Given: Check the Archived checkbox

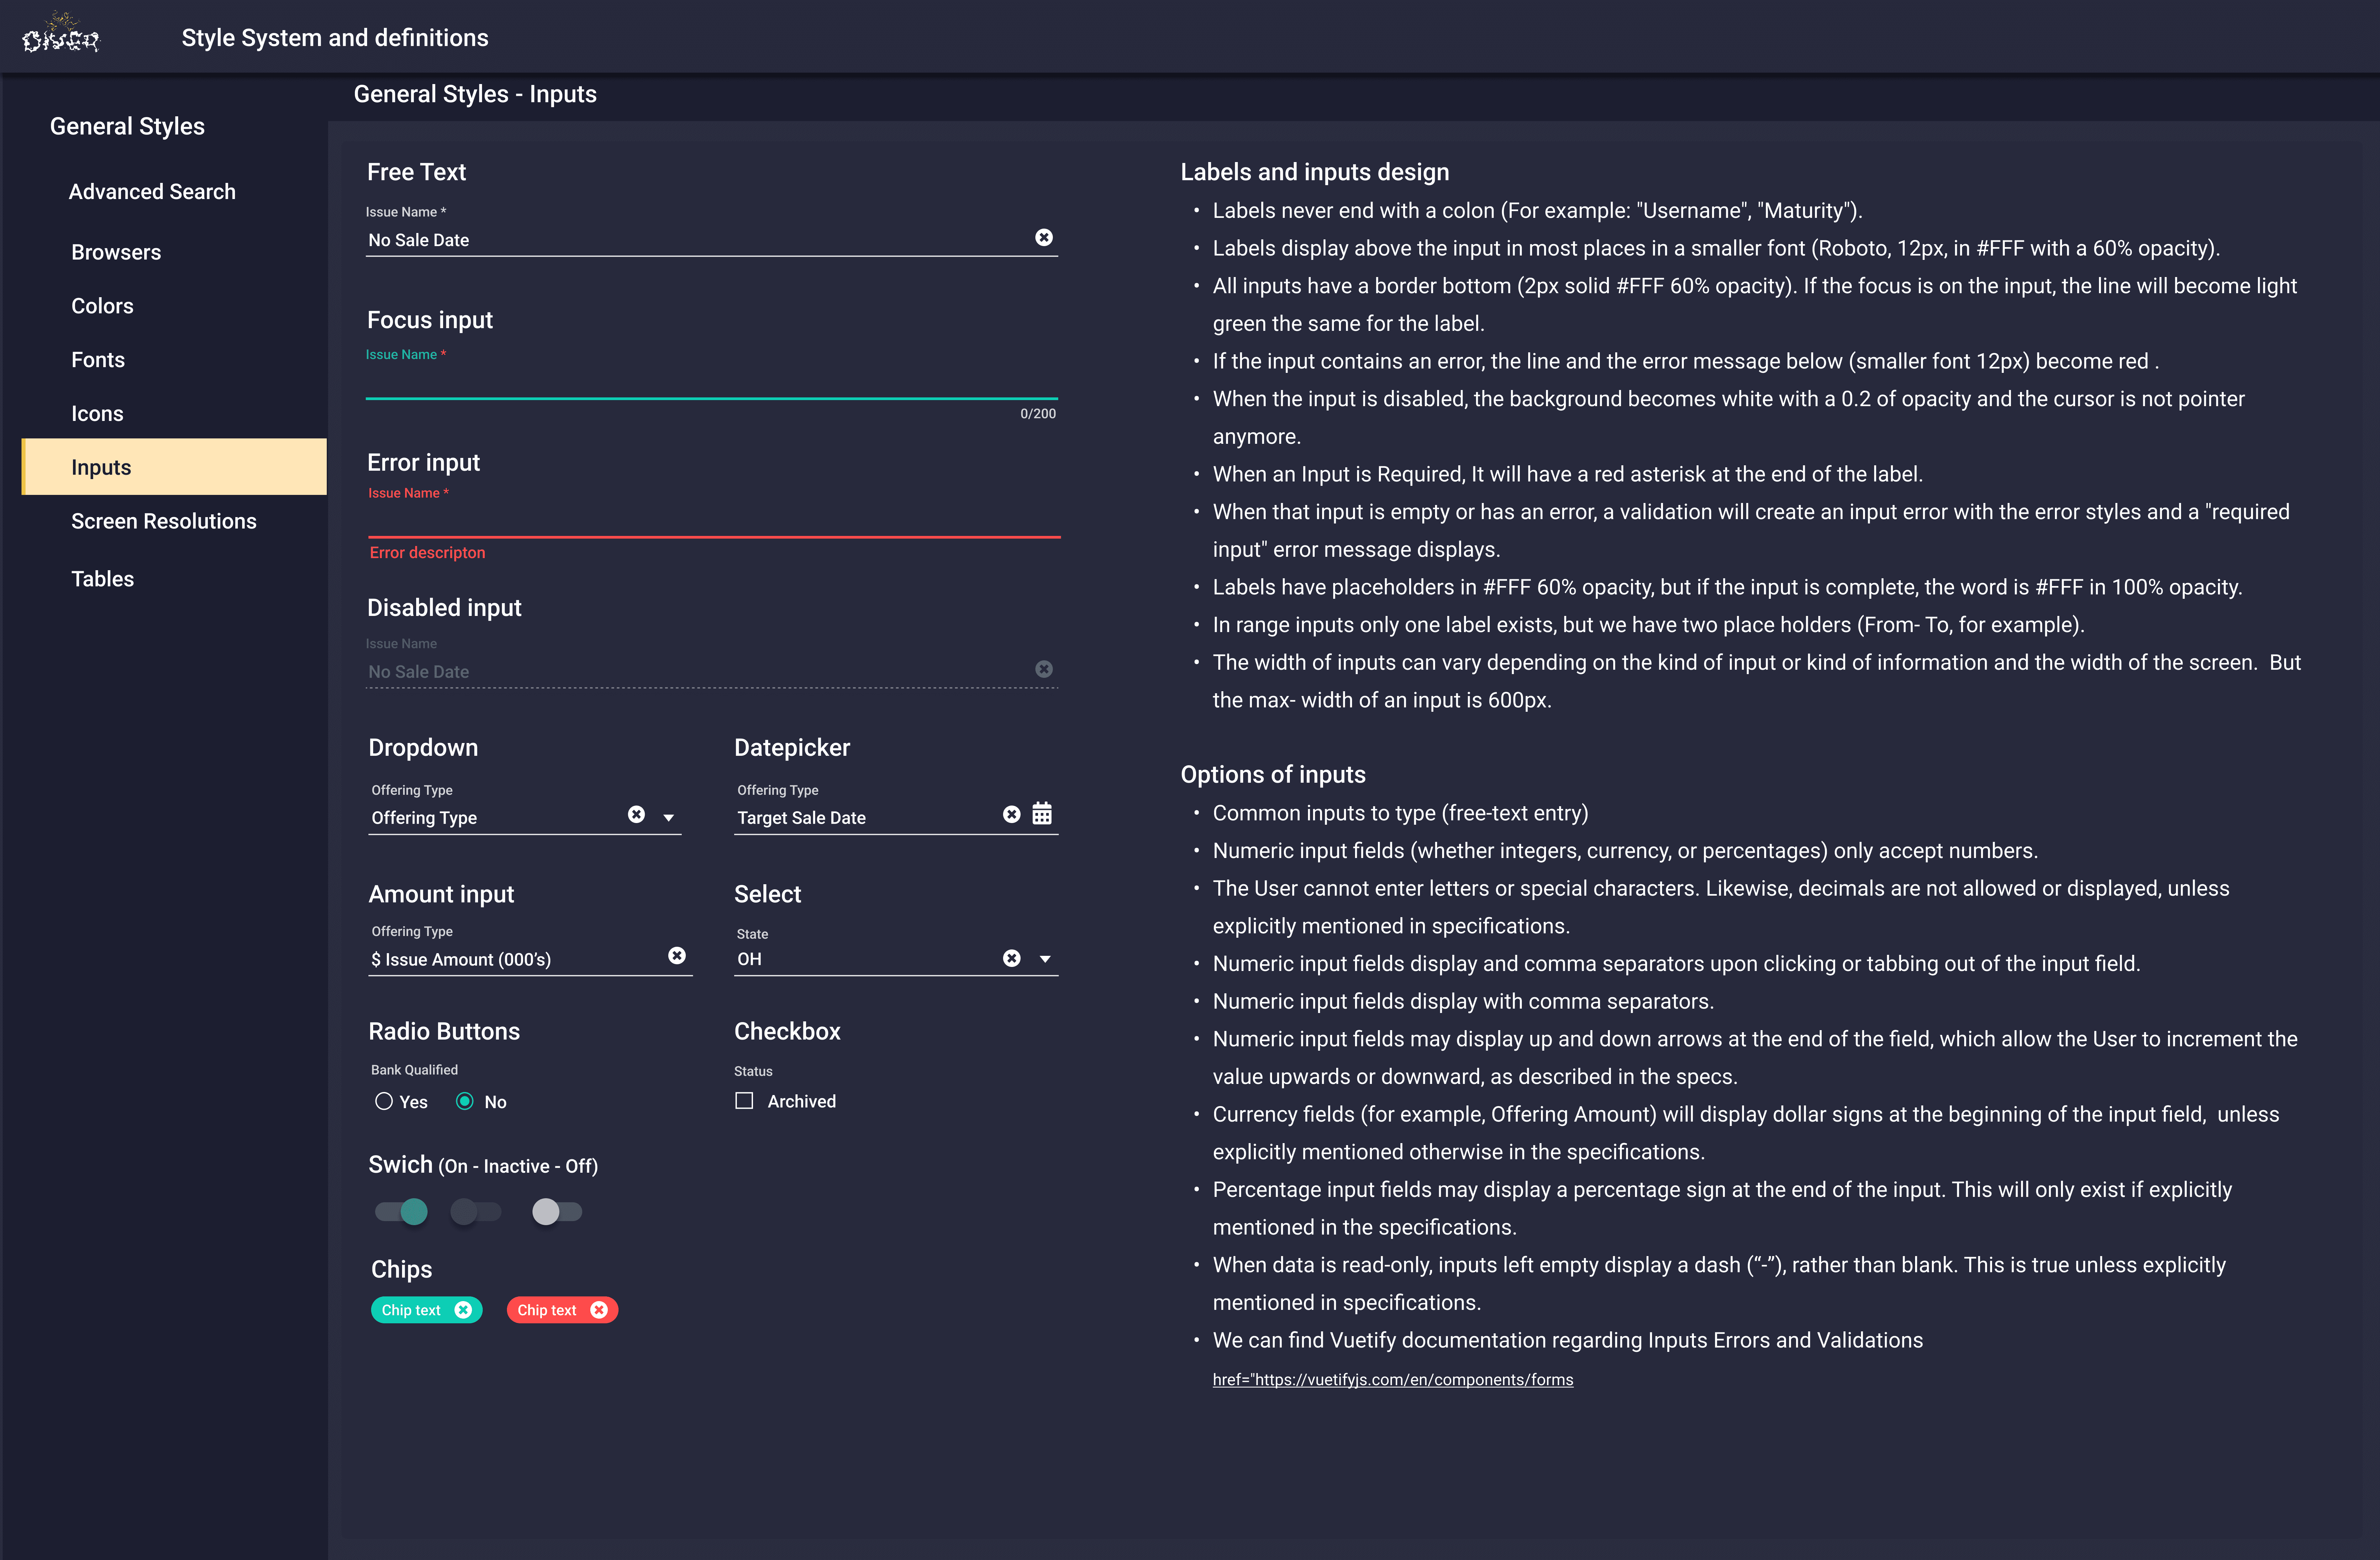Looking at the screenshot, I should [x=744, y=1101].
